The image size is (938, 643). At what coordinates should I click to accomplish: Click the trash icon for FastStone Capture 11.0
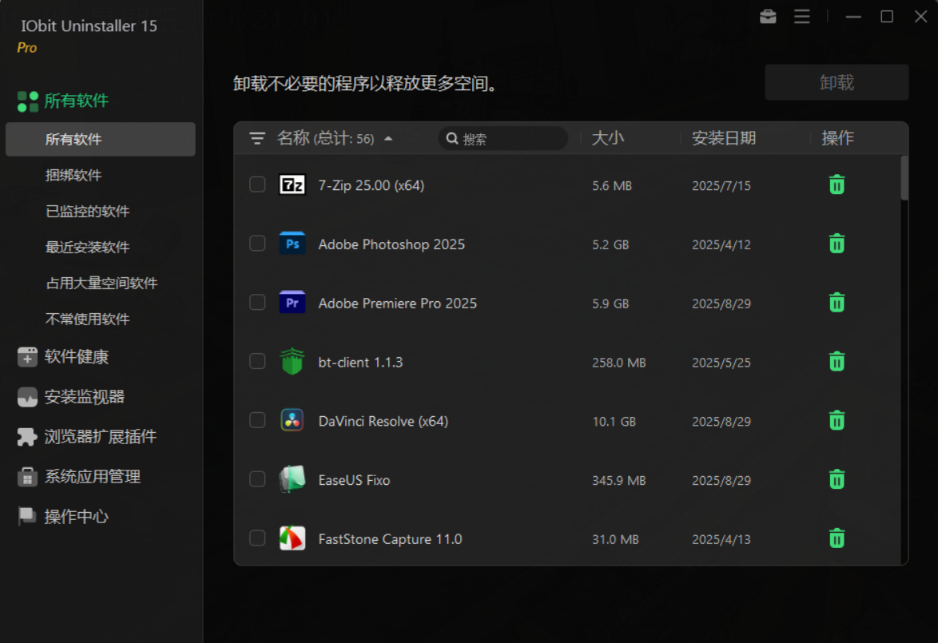837,538
